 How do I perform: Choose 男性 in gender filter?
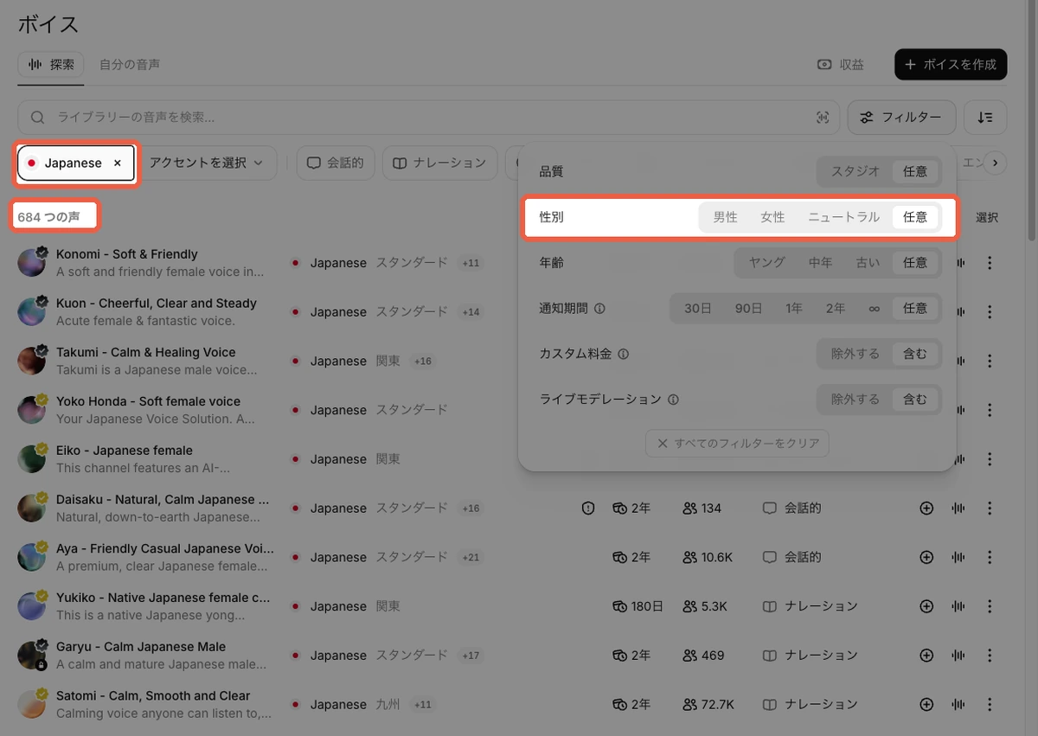[725, 217]
